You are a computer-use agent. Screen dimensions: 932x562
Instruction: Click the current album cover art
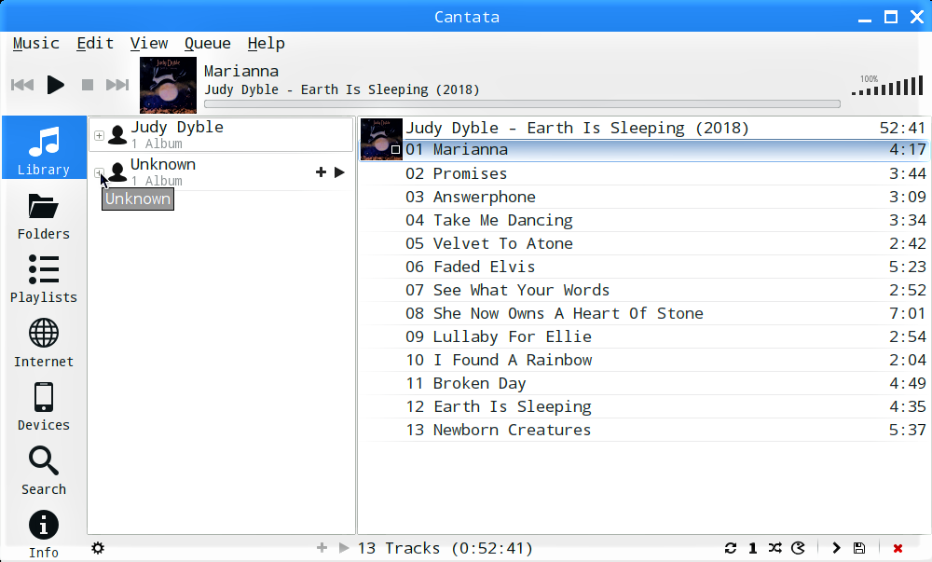point(168,85)
